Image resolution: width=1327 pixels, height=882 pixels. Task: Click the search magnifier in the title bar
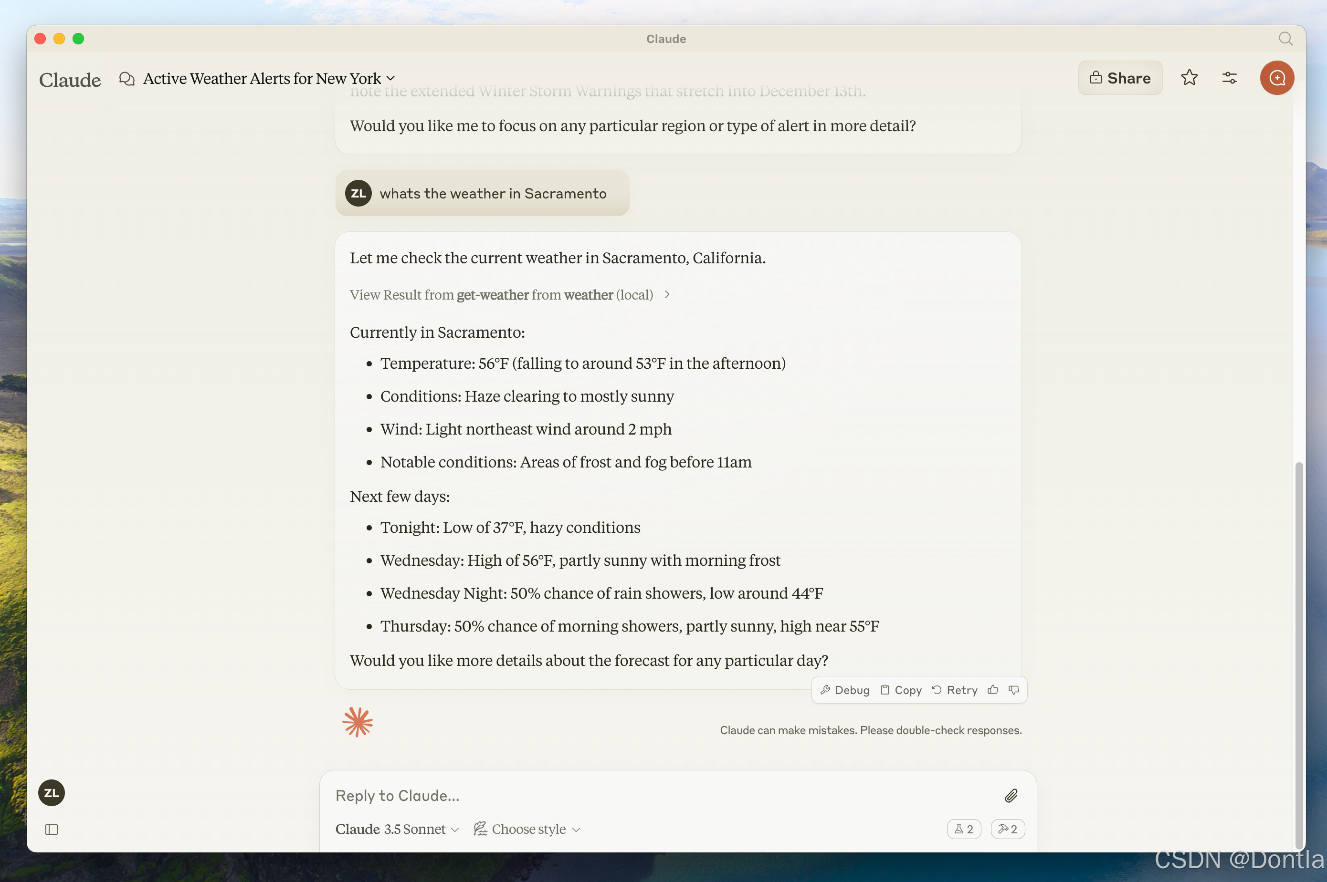coord(1285,38)
